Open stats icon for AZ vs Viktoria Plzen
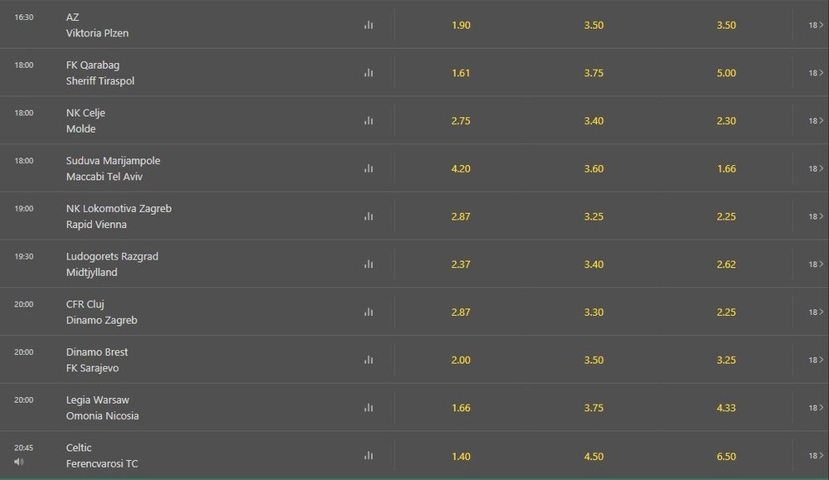This screenshot has height=480, width=829. [x=369, y=25]
